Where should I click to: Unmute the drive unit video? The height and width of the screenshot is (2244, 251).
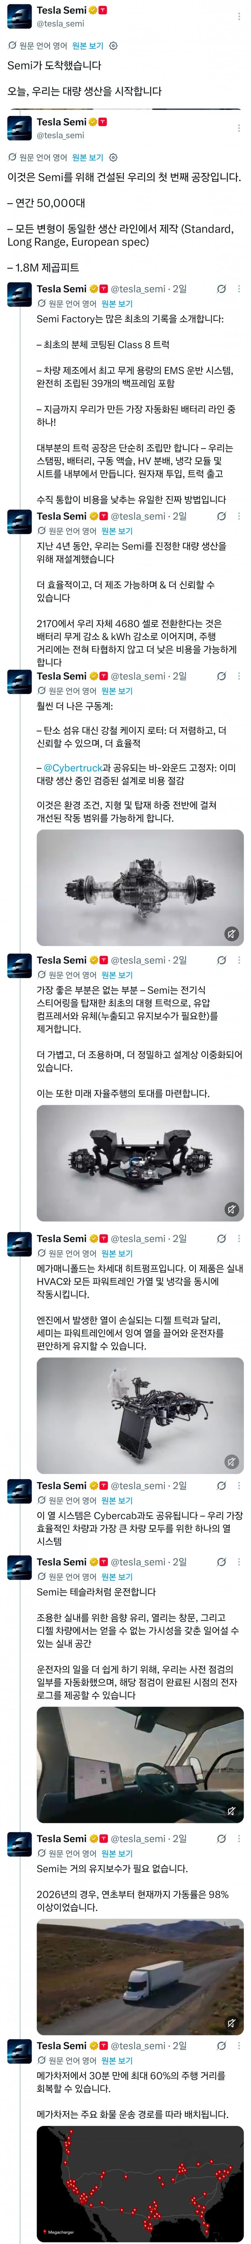coord(231,934)
